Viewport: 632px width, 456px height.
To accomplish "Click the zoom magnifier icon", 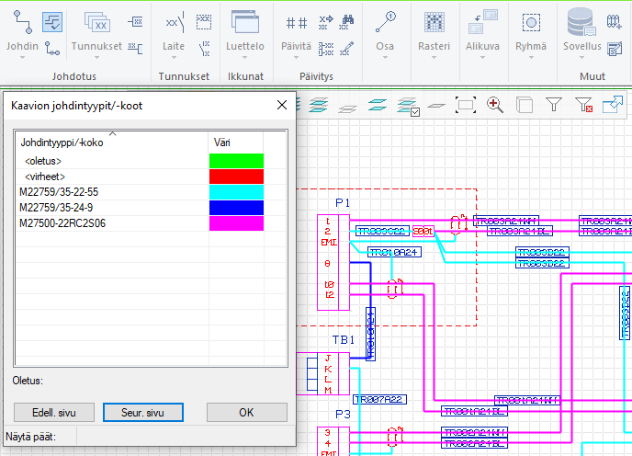I will click(495, 106).
